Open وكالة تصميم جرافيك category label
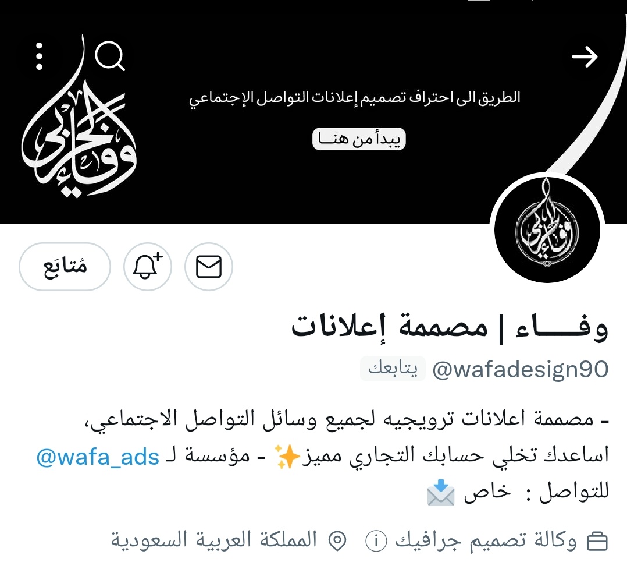This screenshot has height=562, width=627. tap(486, 540)
